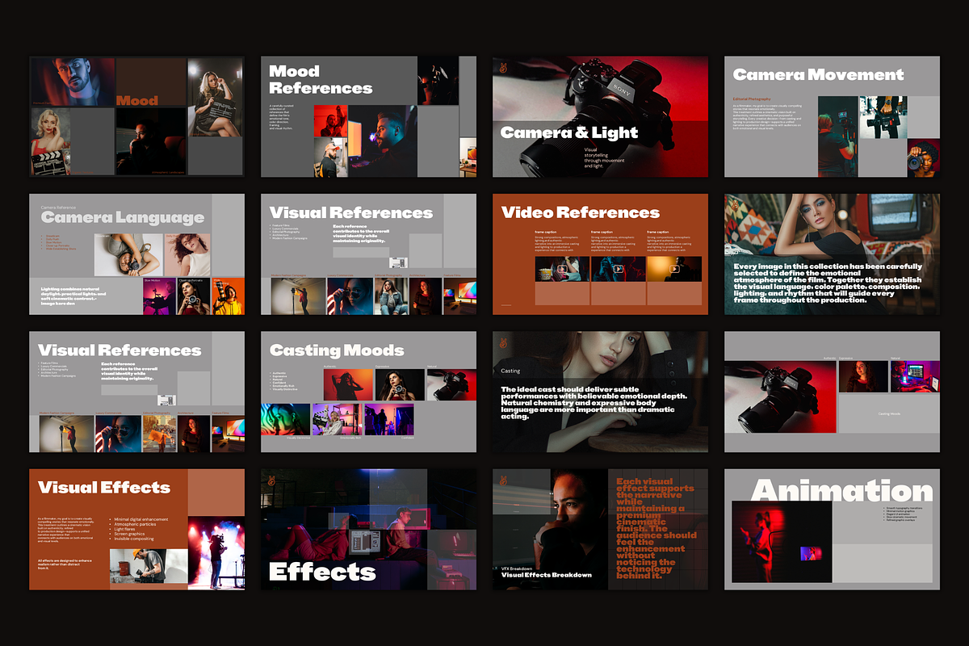969x646 pixels.
Task: Open the Visual References slide beside Video References
Action: [x=368, y=254]
